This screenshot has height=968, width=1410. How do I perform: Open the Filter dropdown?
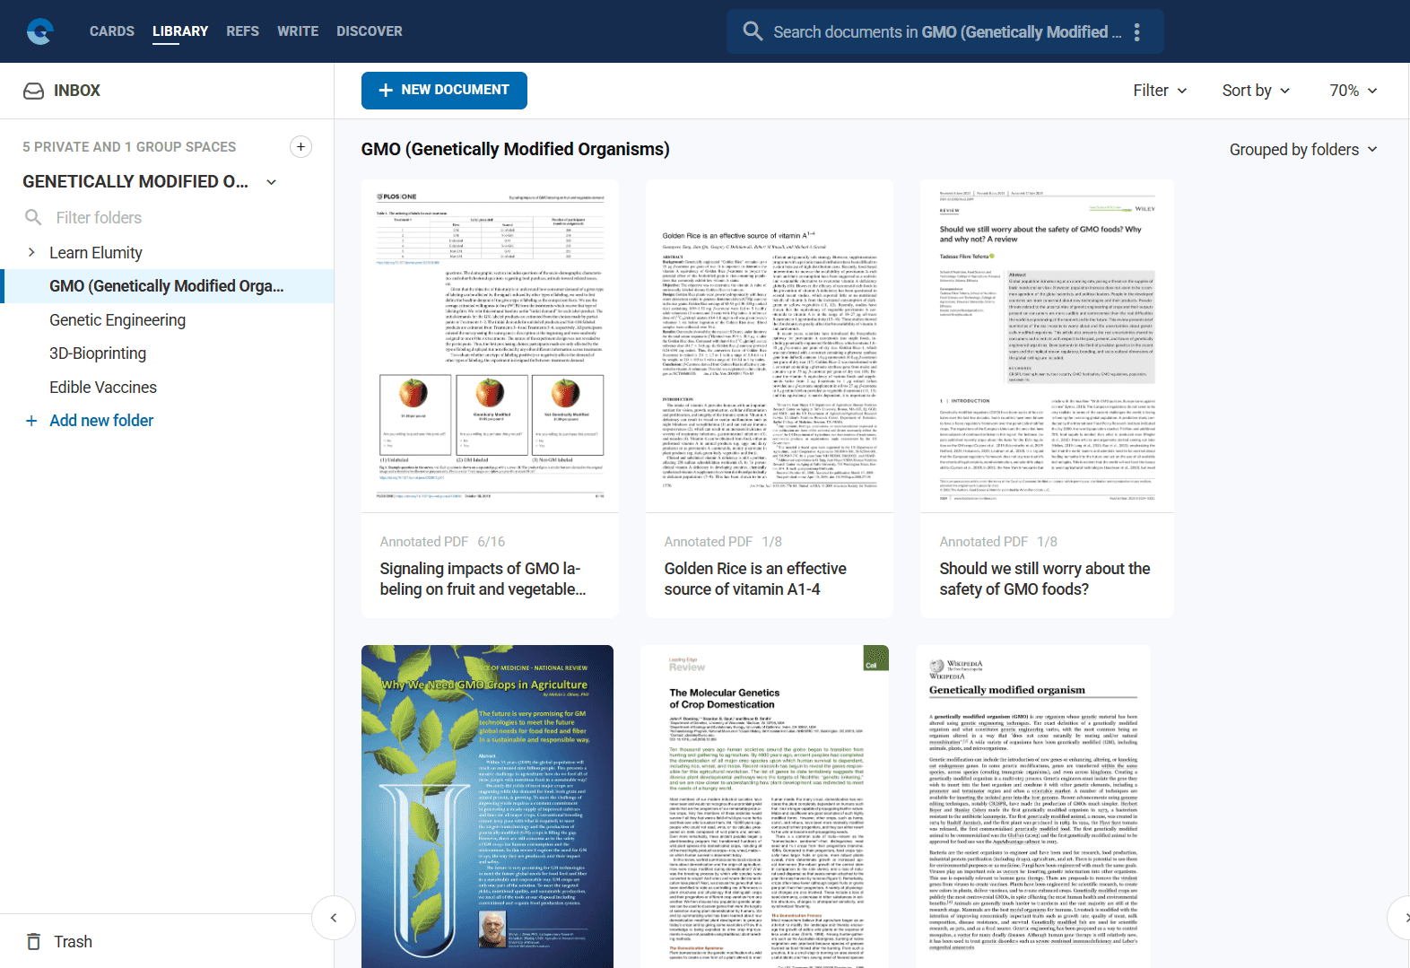[1159, 91]
